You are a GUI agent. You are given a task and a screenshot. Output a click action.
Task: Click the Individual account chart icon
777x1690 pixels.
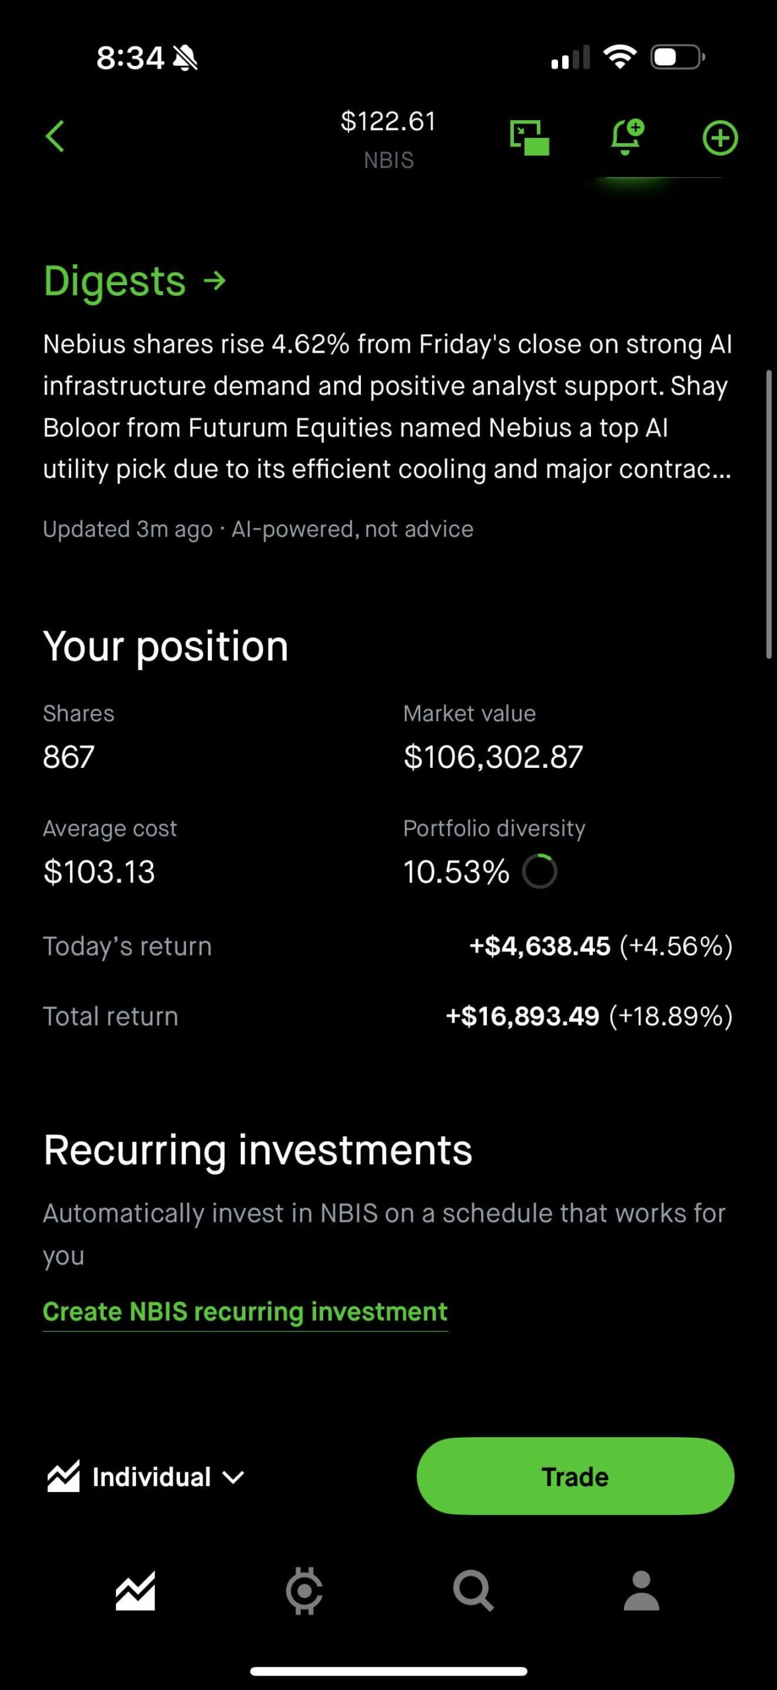(63, 1477)
